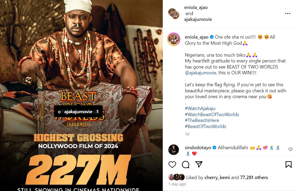Screen dimensions: 296x191
Task: View list of 77,281 others who liked
Action: [254, 178]
